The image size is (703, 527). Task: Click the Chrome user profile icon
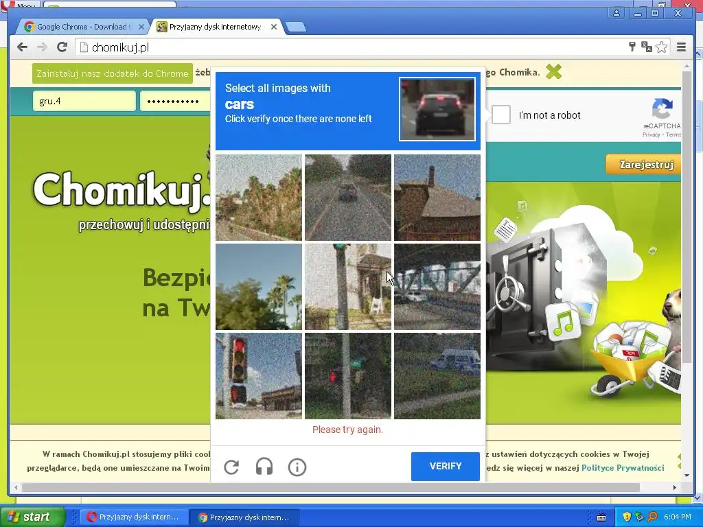click(616, 13)
